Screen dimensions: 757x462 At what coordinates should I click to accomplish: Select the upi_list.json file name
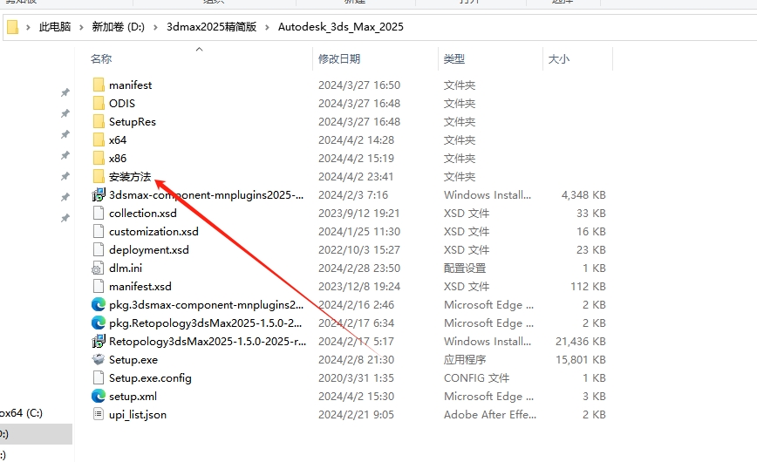point(138,415)
